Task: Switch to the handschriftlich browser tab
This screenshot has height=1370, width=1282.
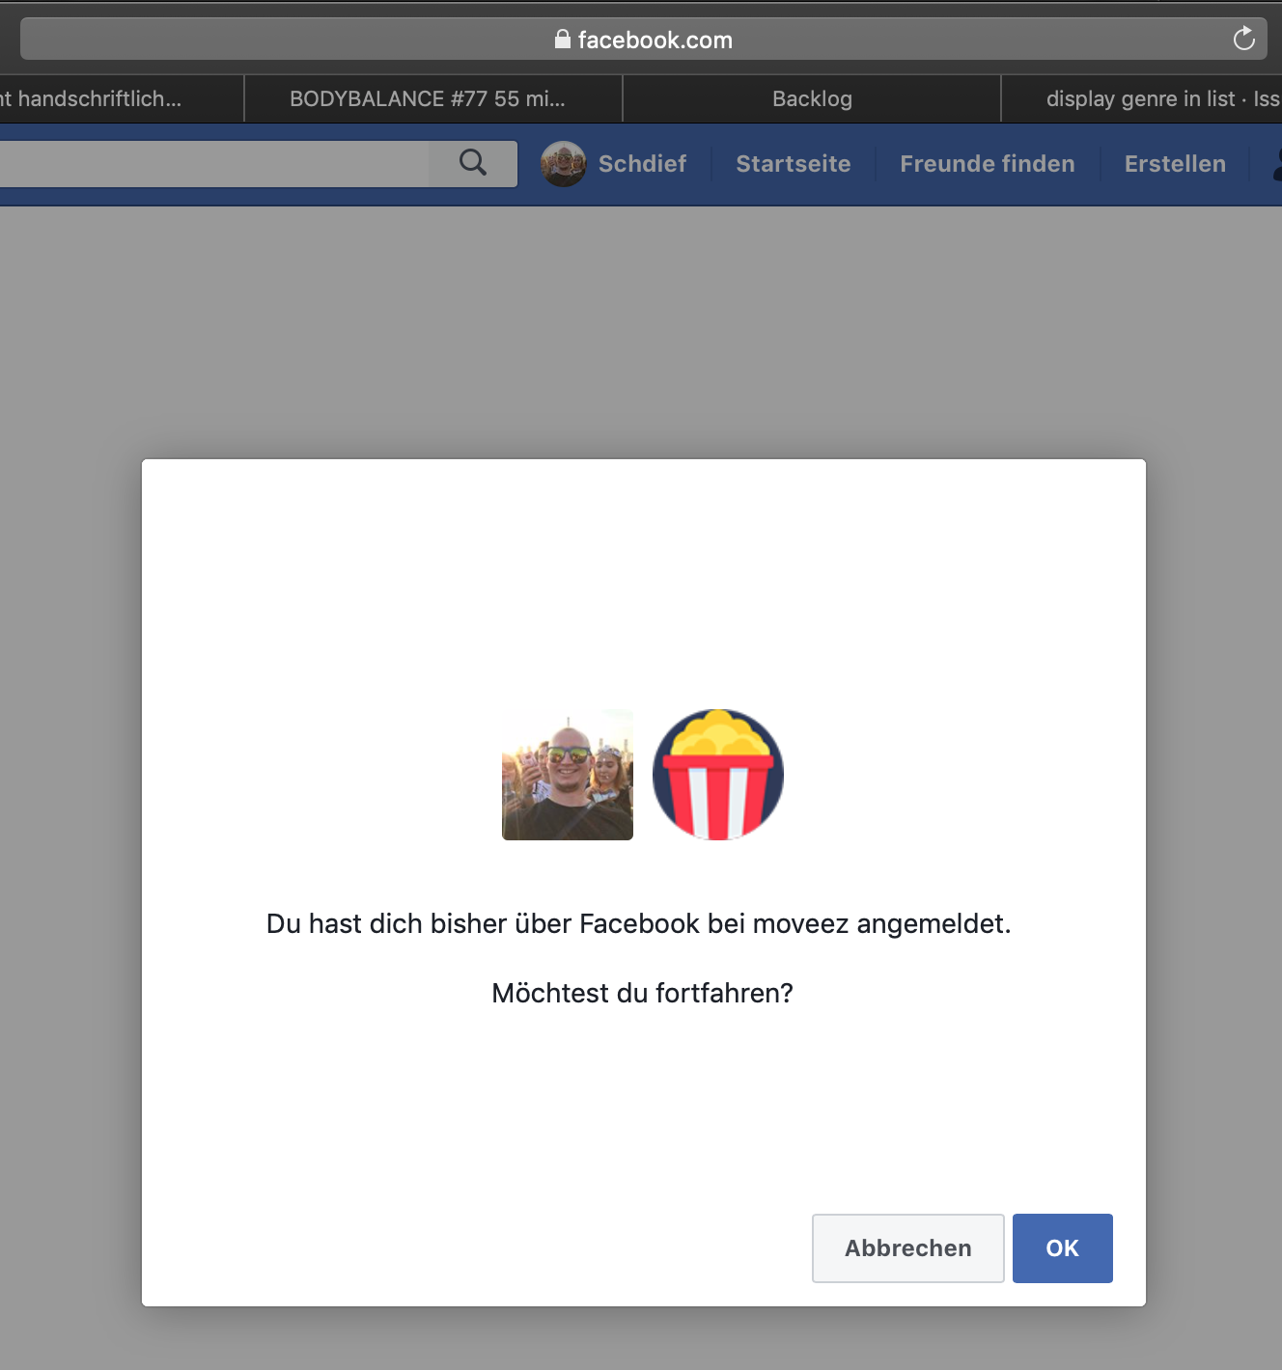Action: pos(122,98)
